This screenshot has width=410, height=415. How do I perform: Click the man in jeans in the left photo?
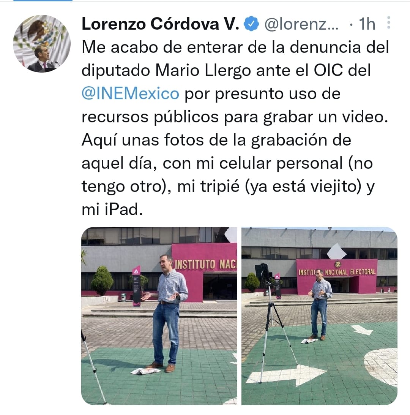[x=167, y=313]
